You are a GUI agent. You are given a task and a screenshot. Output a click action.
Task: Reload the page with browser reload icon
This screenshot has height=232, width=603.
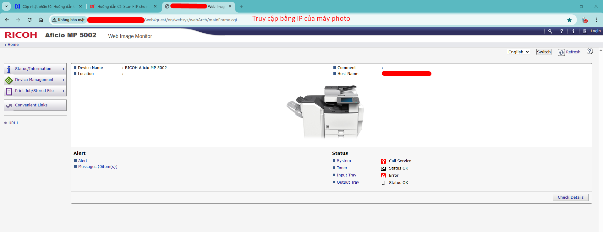pos(30,20)
